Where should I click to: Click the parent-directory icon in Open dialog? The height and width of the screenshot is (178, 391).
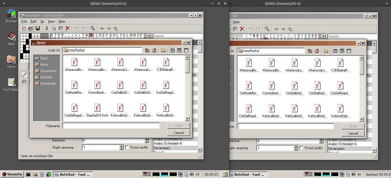pos(147,50)
